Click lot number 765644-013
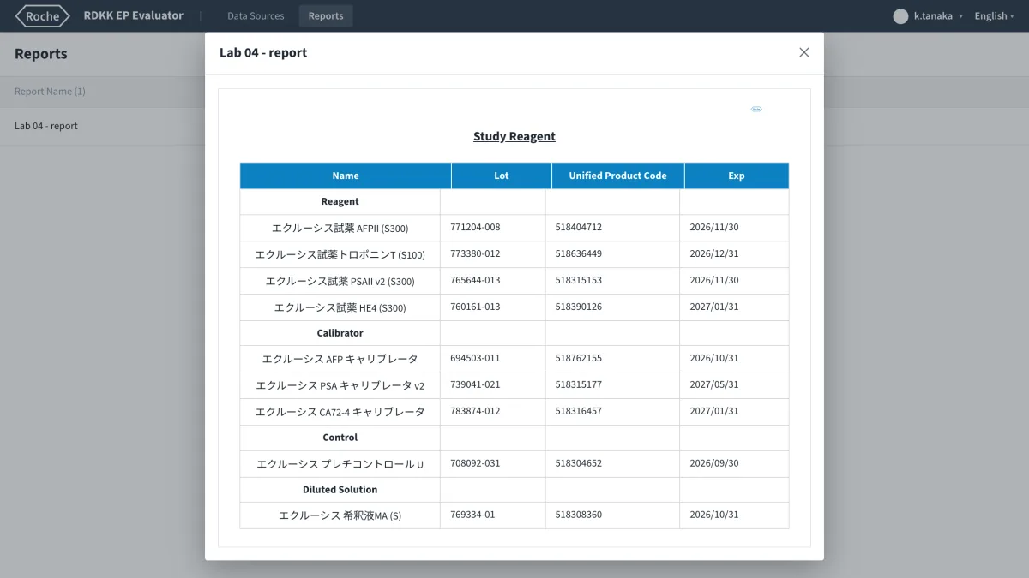The width and height of the screenshot is (1029, 578). (475, 280)
